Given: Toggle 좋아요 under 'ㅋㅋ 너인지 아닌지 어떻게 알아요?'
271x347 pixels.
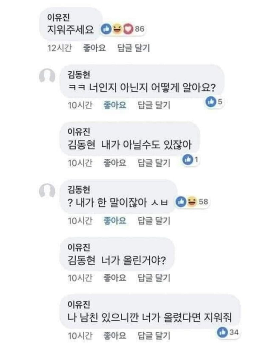Looking at the screenshot, I should [x=115, y=105].
